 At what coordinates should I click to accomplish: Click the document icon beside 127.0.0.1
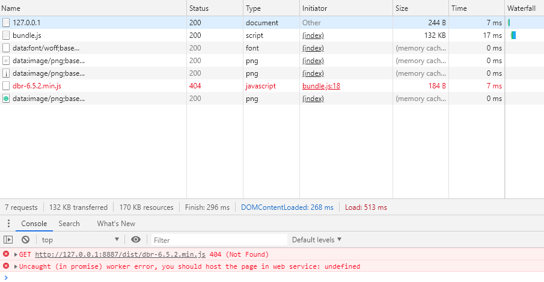pos(6,23)
